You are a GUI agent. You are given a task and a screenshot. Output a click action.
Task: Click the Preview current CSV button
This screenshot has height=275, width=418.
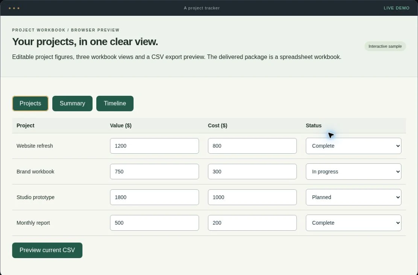pos(47,250)
